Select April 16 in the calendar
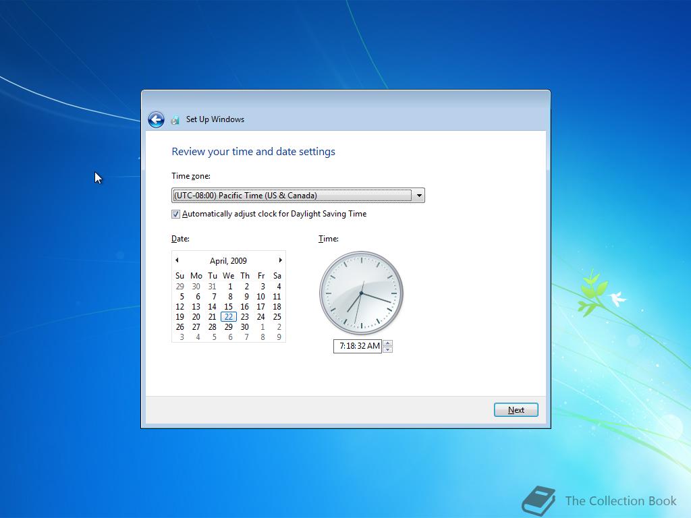Screen dimensions: 691x518 pos(244,307)
